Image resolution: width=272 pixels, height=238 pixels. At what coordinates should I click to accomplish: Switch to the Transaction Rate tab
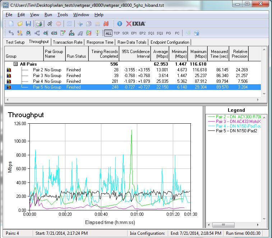point(68,42)
